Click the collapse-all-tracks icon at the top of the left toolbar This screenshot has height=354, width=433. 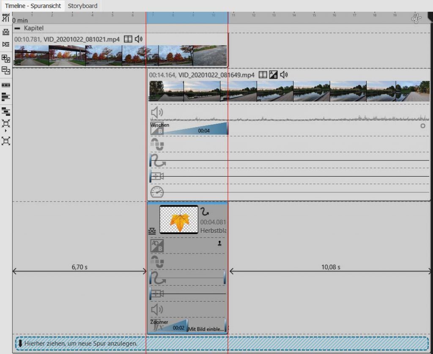(6, 32)
